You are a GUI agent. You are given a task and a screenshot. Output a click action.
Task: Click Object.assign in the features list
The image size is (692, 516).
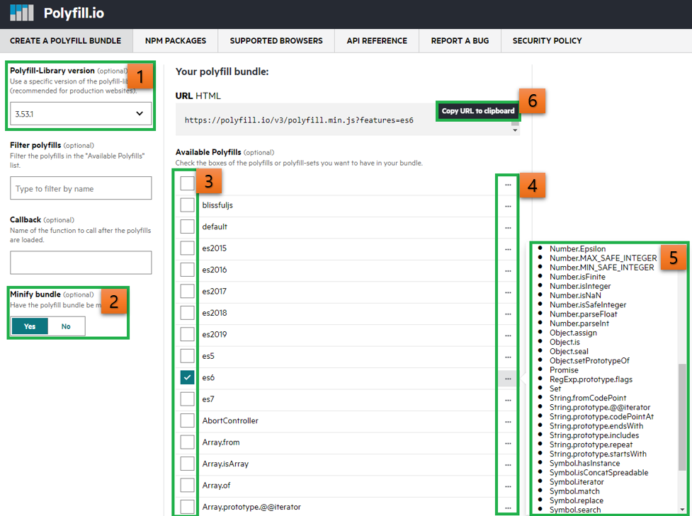click(x=573, y=333)
